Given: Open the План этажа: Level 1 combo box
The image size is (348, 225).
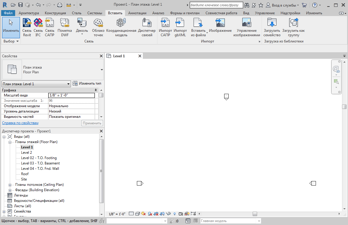Looking at the screenshot, I should click(36, 84).
